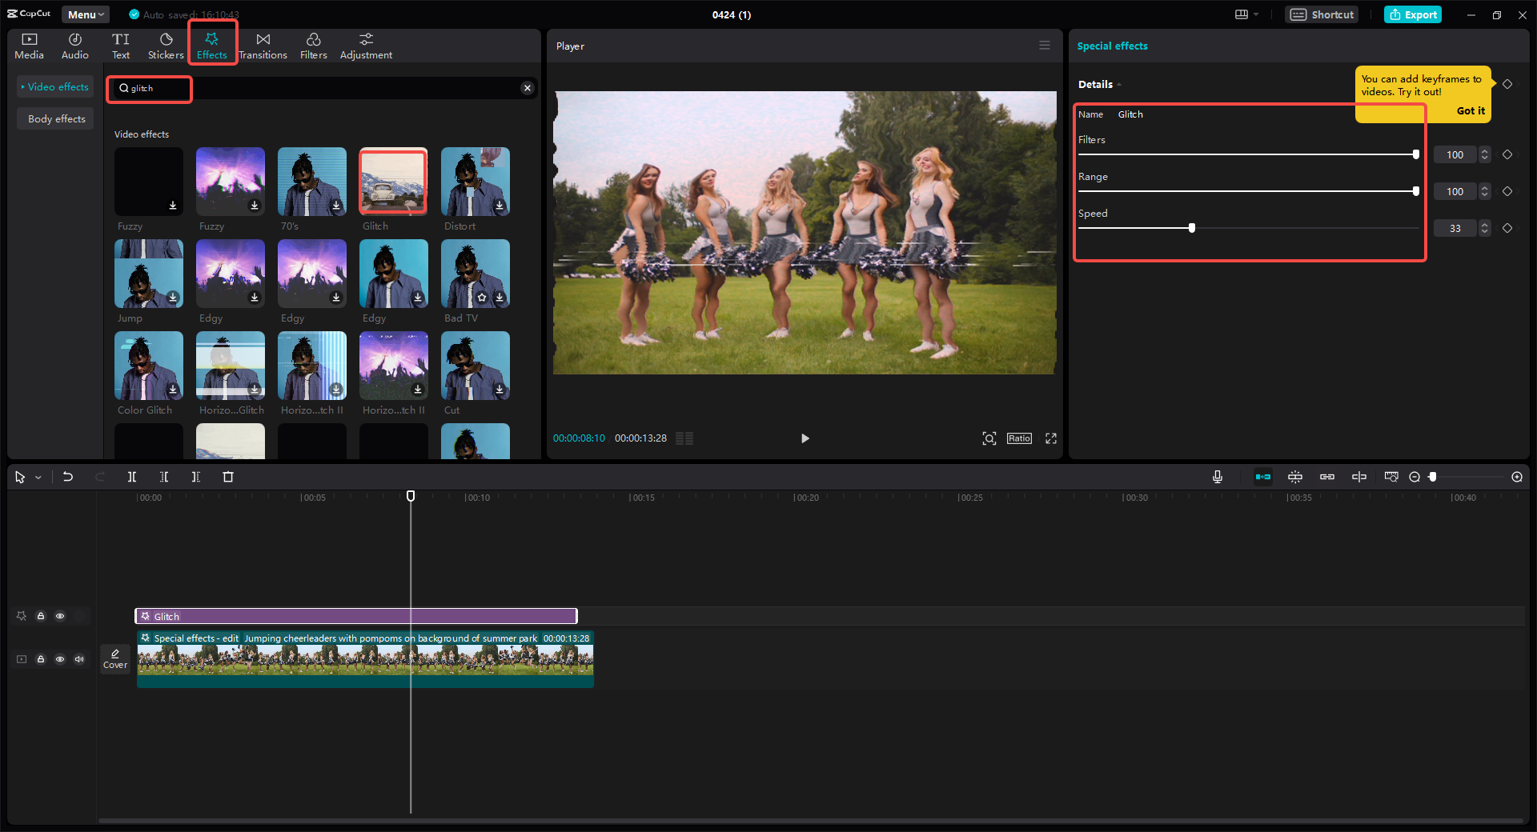Select the Filters panel icon

point(313,44)
